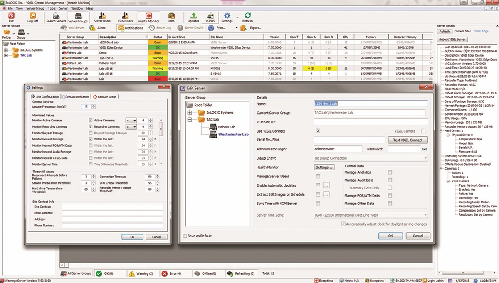Viewport: 499px width, 283px height.
Task: Open the Server Time Zone dropdown
Action: [426, 214]
